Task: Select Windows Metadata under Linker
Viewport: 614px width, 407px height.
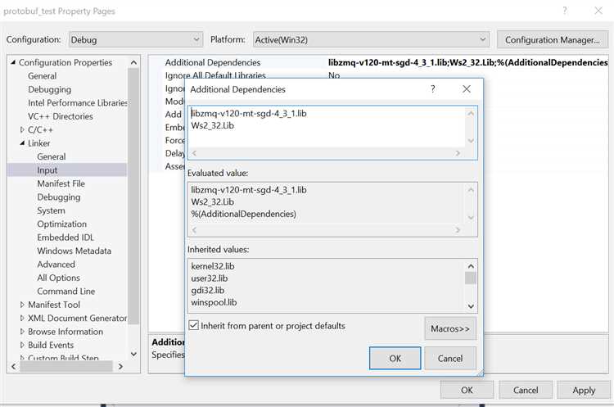Action: point(74,251)
